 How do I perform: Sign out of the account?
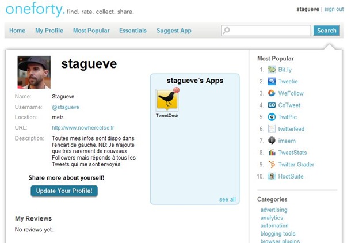(x=334, y=9)
